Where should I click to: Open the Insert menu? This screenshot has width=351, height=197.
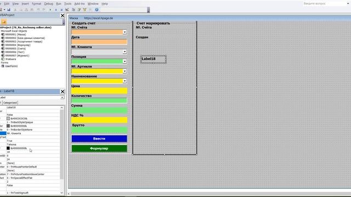point(25,4)
